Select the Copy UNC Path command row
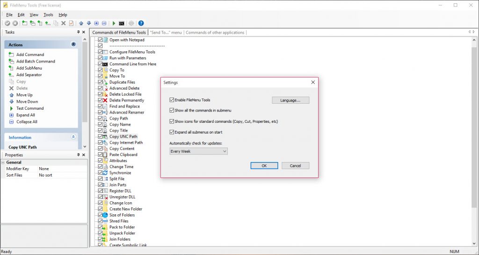Screen dimensions: 479x255 point(123,137)
